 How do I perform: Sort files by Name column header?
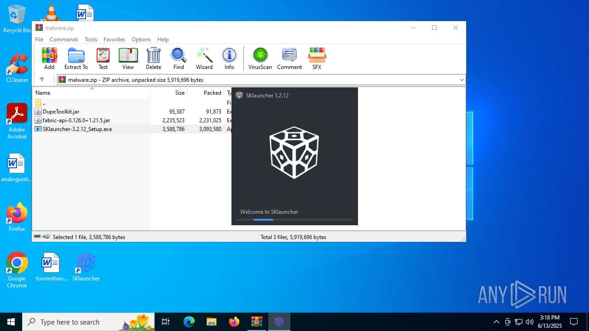coord(91,93)
